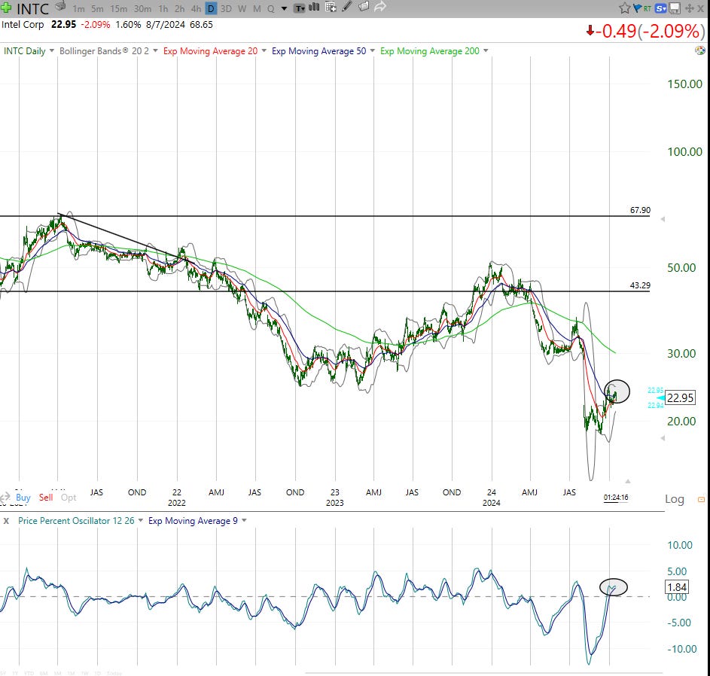Switch to the 15m timeframe
710x676 pixels.
point(119,8)
